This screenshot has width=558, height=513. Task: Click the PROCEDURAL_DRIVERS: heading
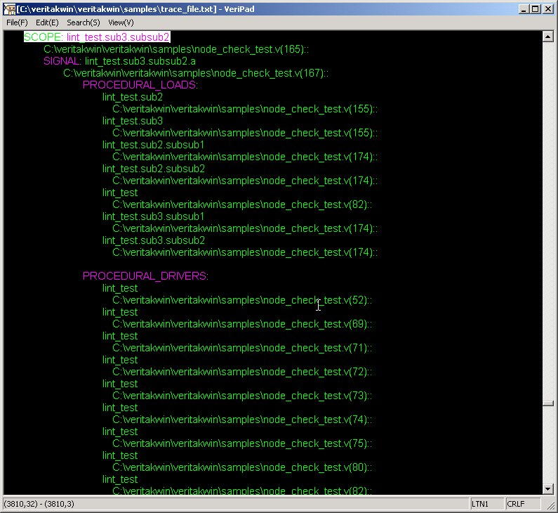tap(145, 276)
